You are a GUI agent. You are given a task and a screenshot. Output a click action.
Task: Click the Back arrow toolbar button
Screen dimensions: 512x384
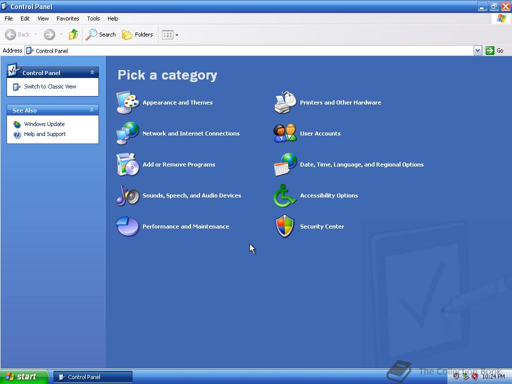(x=17, y=34)
